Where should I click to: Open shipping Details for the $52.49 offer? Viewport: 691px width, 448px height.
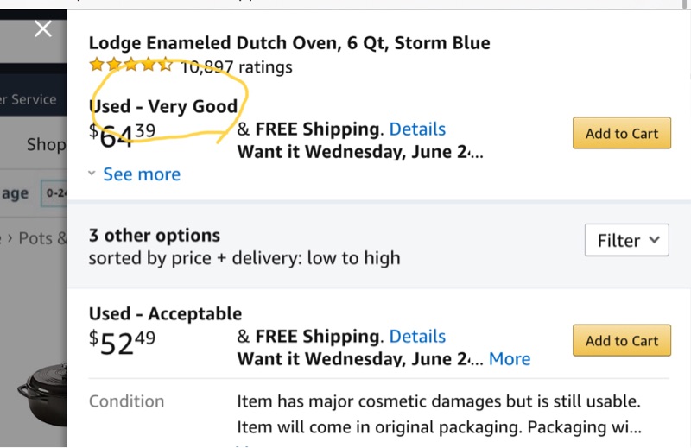[x=417, y=337]
